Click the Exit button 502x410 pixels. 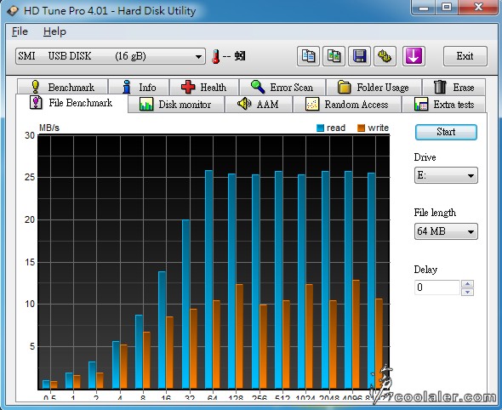tap(465, 56)
